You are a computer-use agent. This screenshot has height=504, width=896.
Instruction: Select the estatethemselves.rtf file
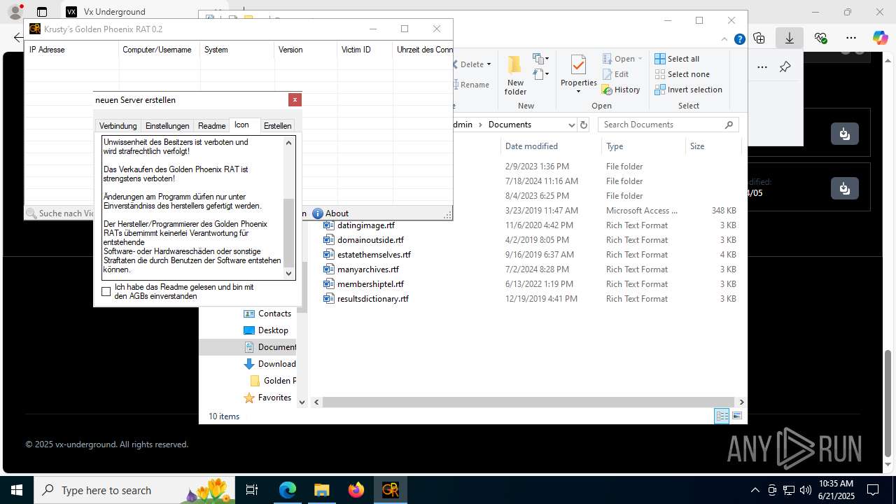[374, 255]
